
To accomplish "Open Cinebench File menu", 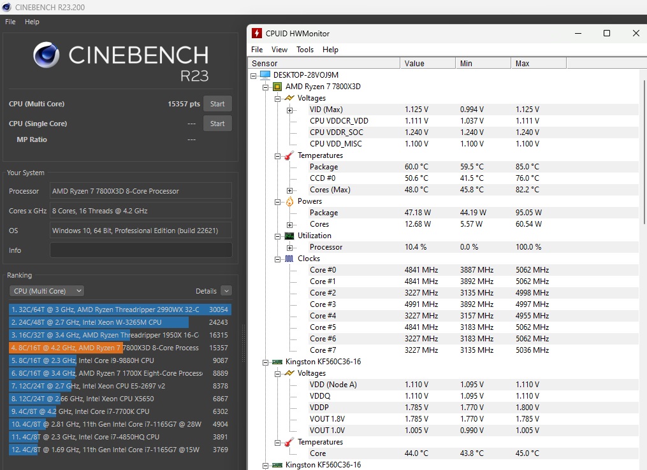I will click(x=10, y=22).
